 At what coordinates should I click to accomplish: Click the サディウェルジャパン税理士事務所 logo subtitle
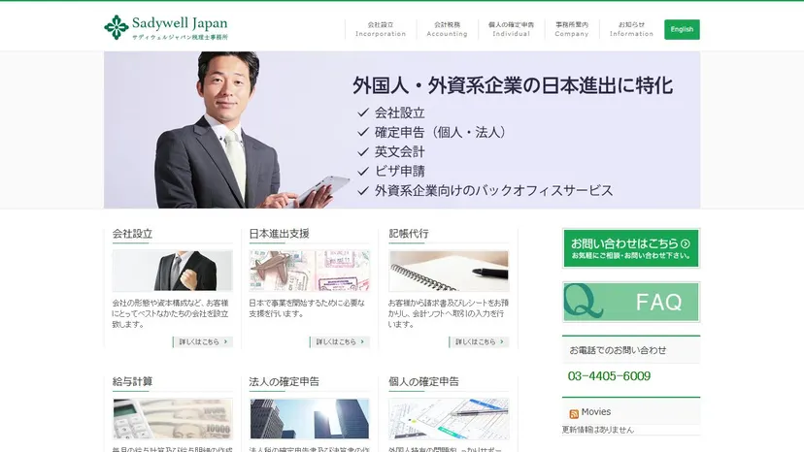[180, 37]
